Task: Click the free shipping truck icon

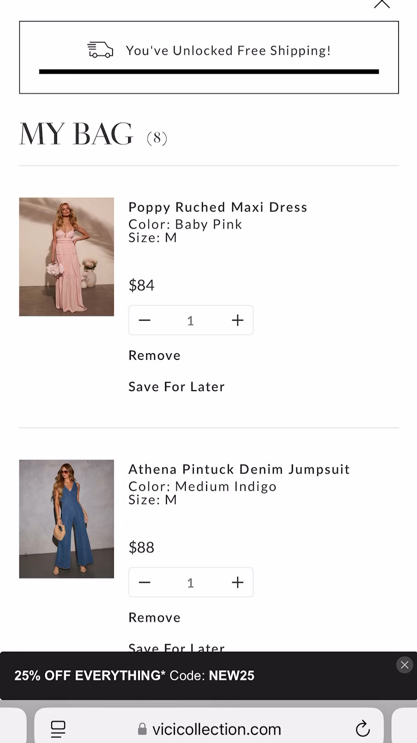Action: [100, 50]
